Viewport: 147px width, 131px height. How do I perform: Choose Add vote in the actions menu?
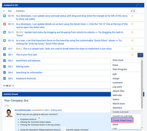point(117,95)
